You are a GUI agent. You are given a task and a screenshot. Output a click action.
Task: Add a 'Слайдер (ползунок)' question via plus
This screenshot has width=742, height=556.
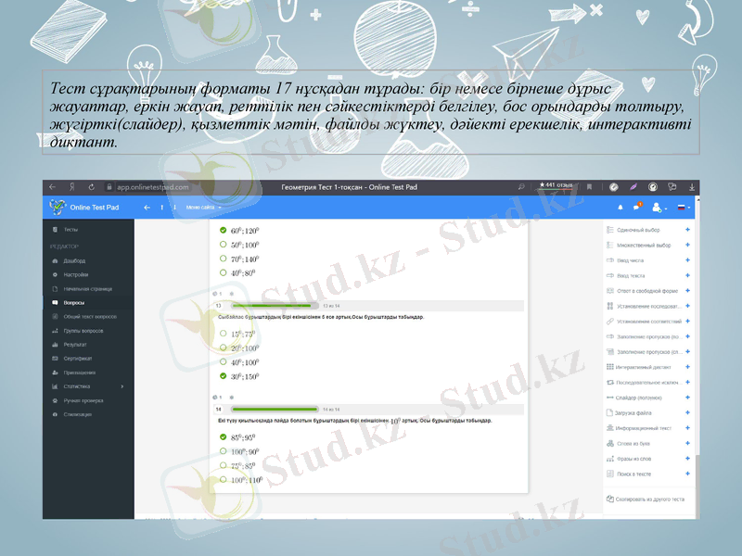687,397
